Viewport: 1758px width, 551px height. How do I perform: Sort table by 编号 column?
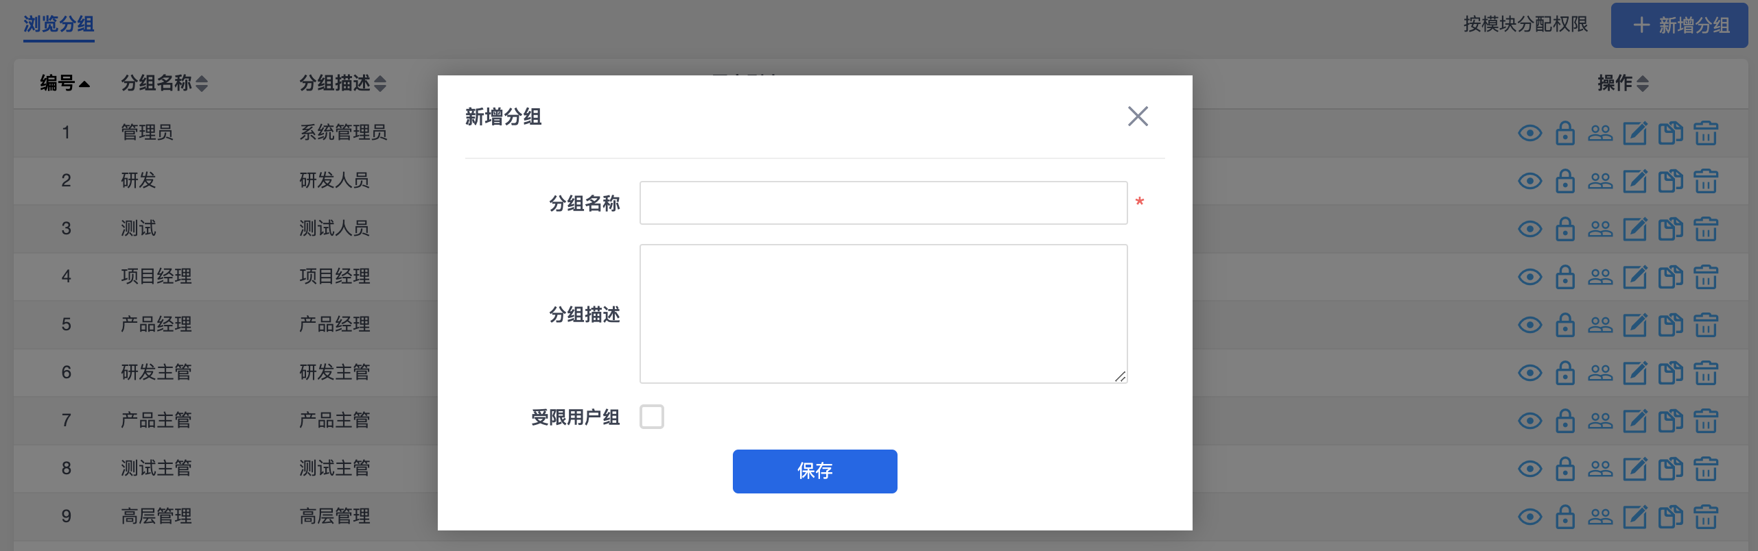pos(65,84)
